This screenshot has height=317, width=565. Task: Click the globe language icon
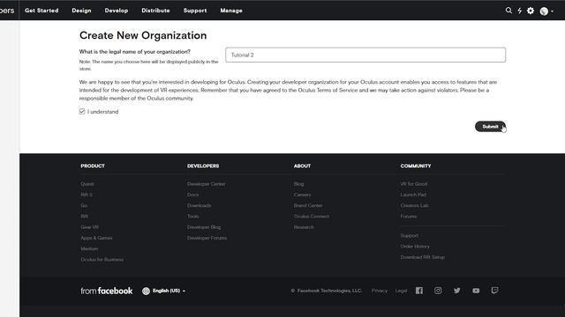[146, 291]
